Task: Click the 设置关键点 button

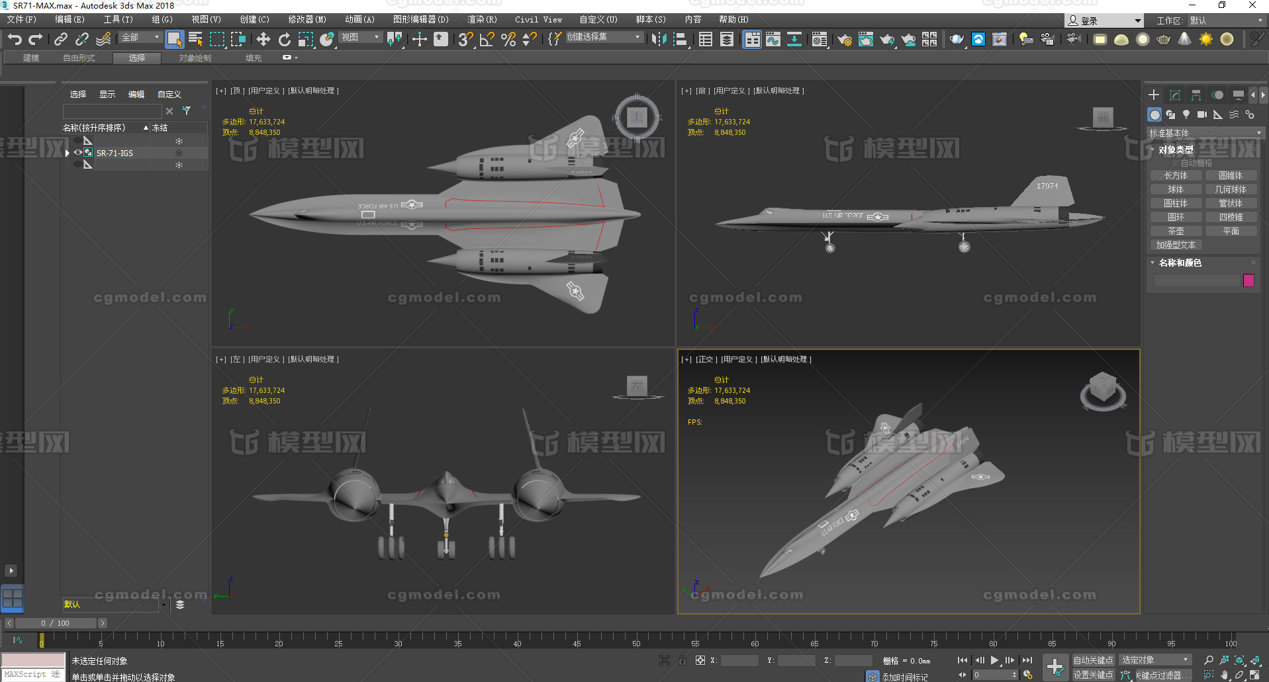Action: coord(1093,675)
